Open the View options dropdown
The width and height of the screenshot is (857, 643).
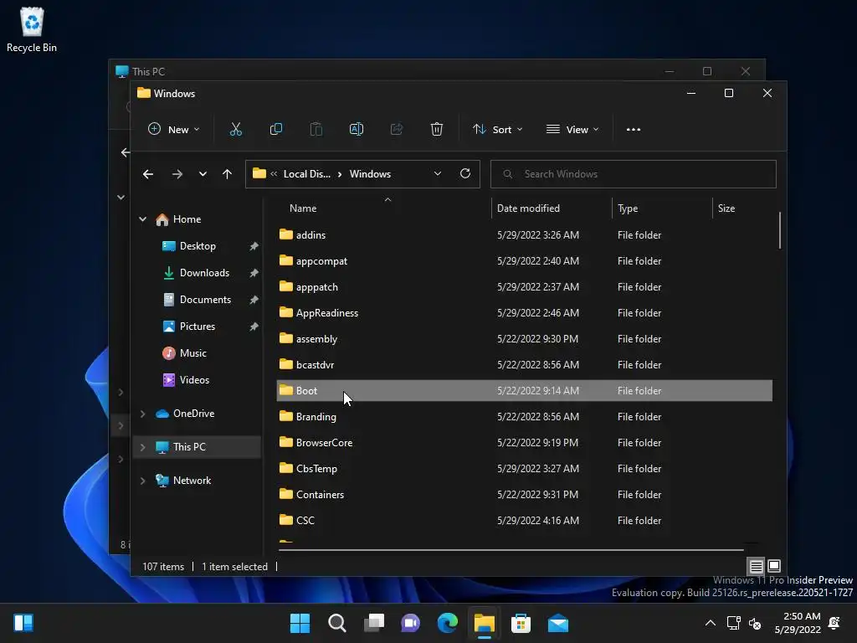tap(572, 130)
